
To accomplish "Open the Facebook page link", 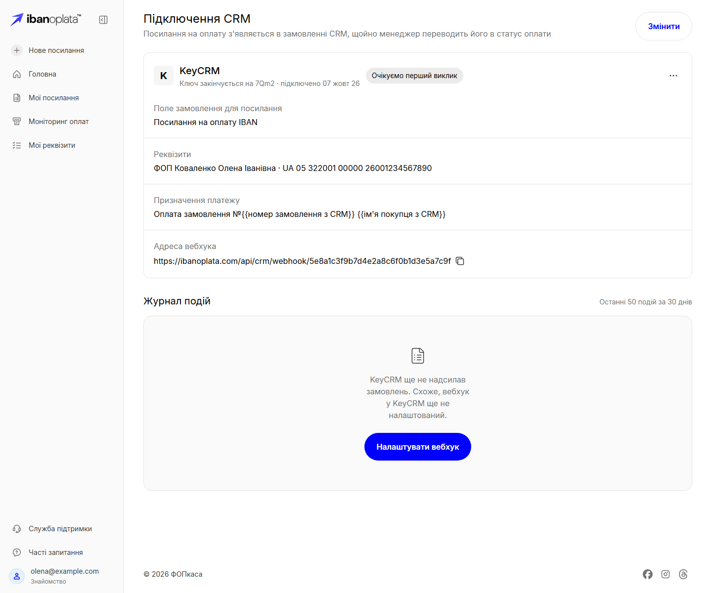I will click(x=648, y=574).
